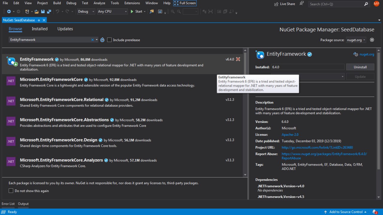Open NuGet settings gear icon
Image resolution: width=383 pixels, height=215 pixels.
[372, 40]
